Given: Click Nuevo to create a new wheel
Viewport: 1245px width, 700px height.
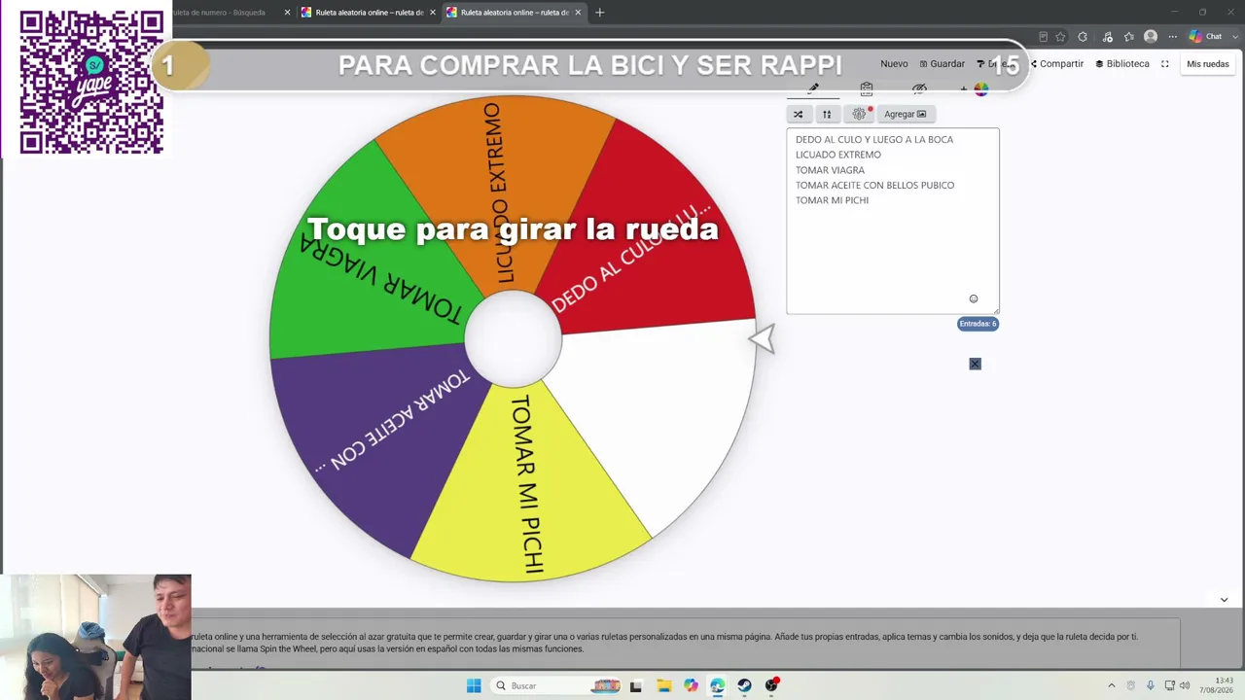Looking at the screenshot, I should 894,64.
